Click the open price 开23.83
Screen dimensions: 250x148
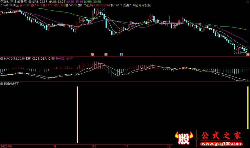(x=25, y=5)
